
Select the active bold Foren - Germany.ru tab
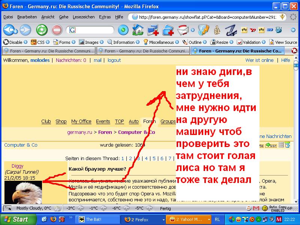point(238,51)
